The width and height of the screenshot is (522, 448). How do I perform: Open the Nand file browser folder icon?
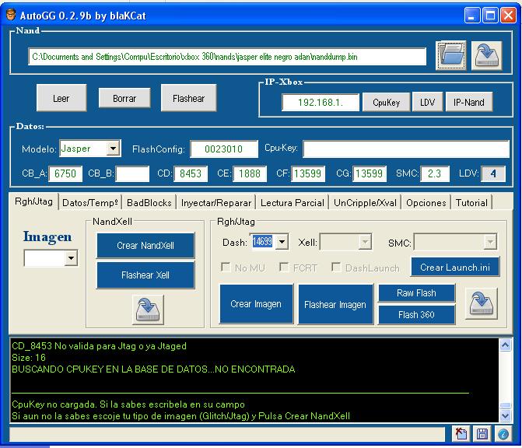450,55
